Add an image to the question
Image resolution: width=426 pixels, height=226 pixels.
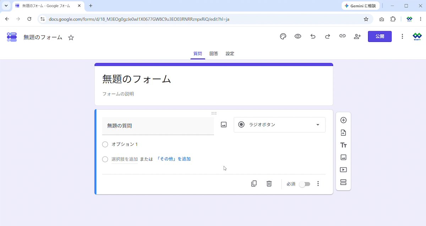coord(224,125)
